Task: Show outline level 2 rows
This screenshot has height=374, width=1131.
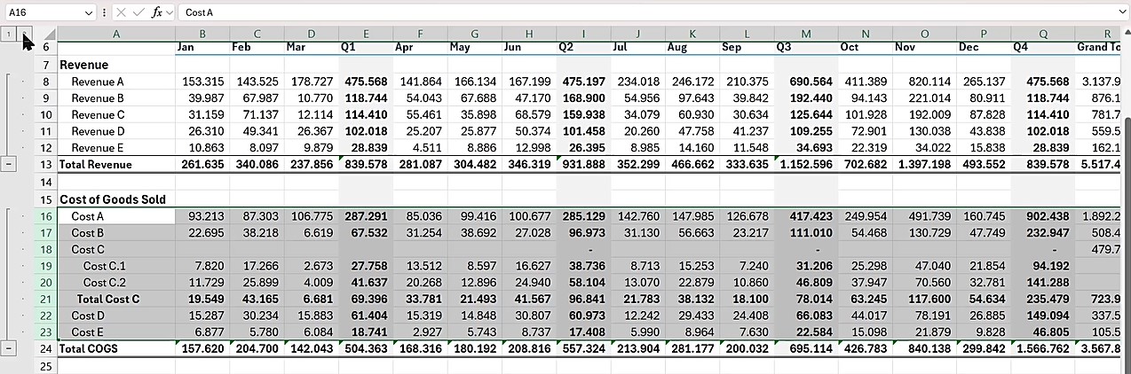Action: (27, 34)
